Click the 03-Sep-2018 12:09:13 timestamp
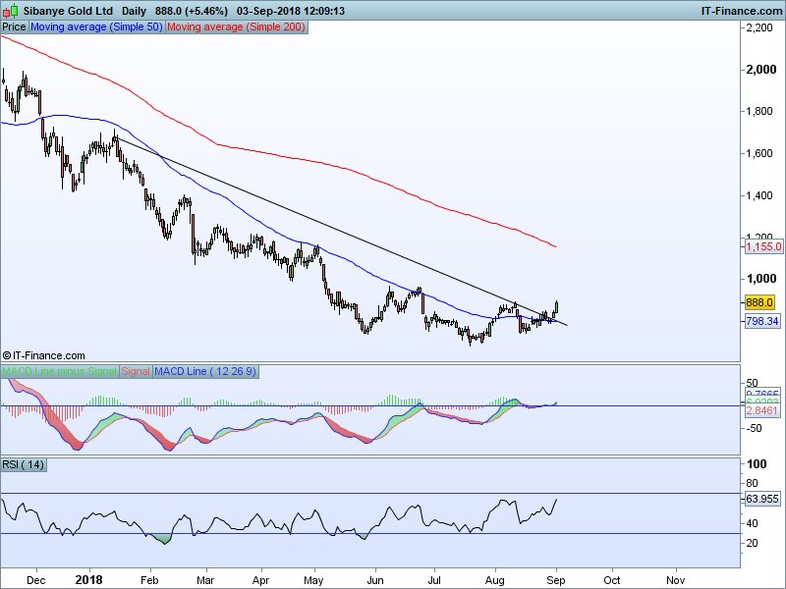Image resolution: width=786 pixels, height=589 pixels. (x=291, y=11)
